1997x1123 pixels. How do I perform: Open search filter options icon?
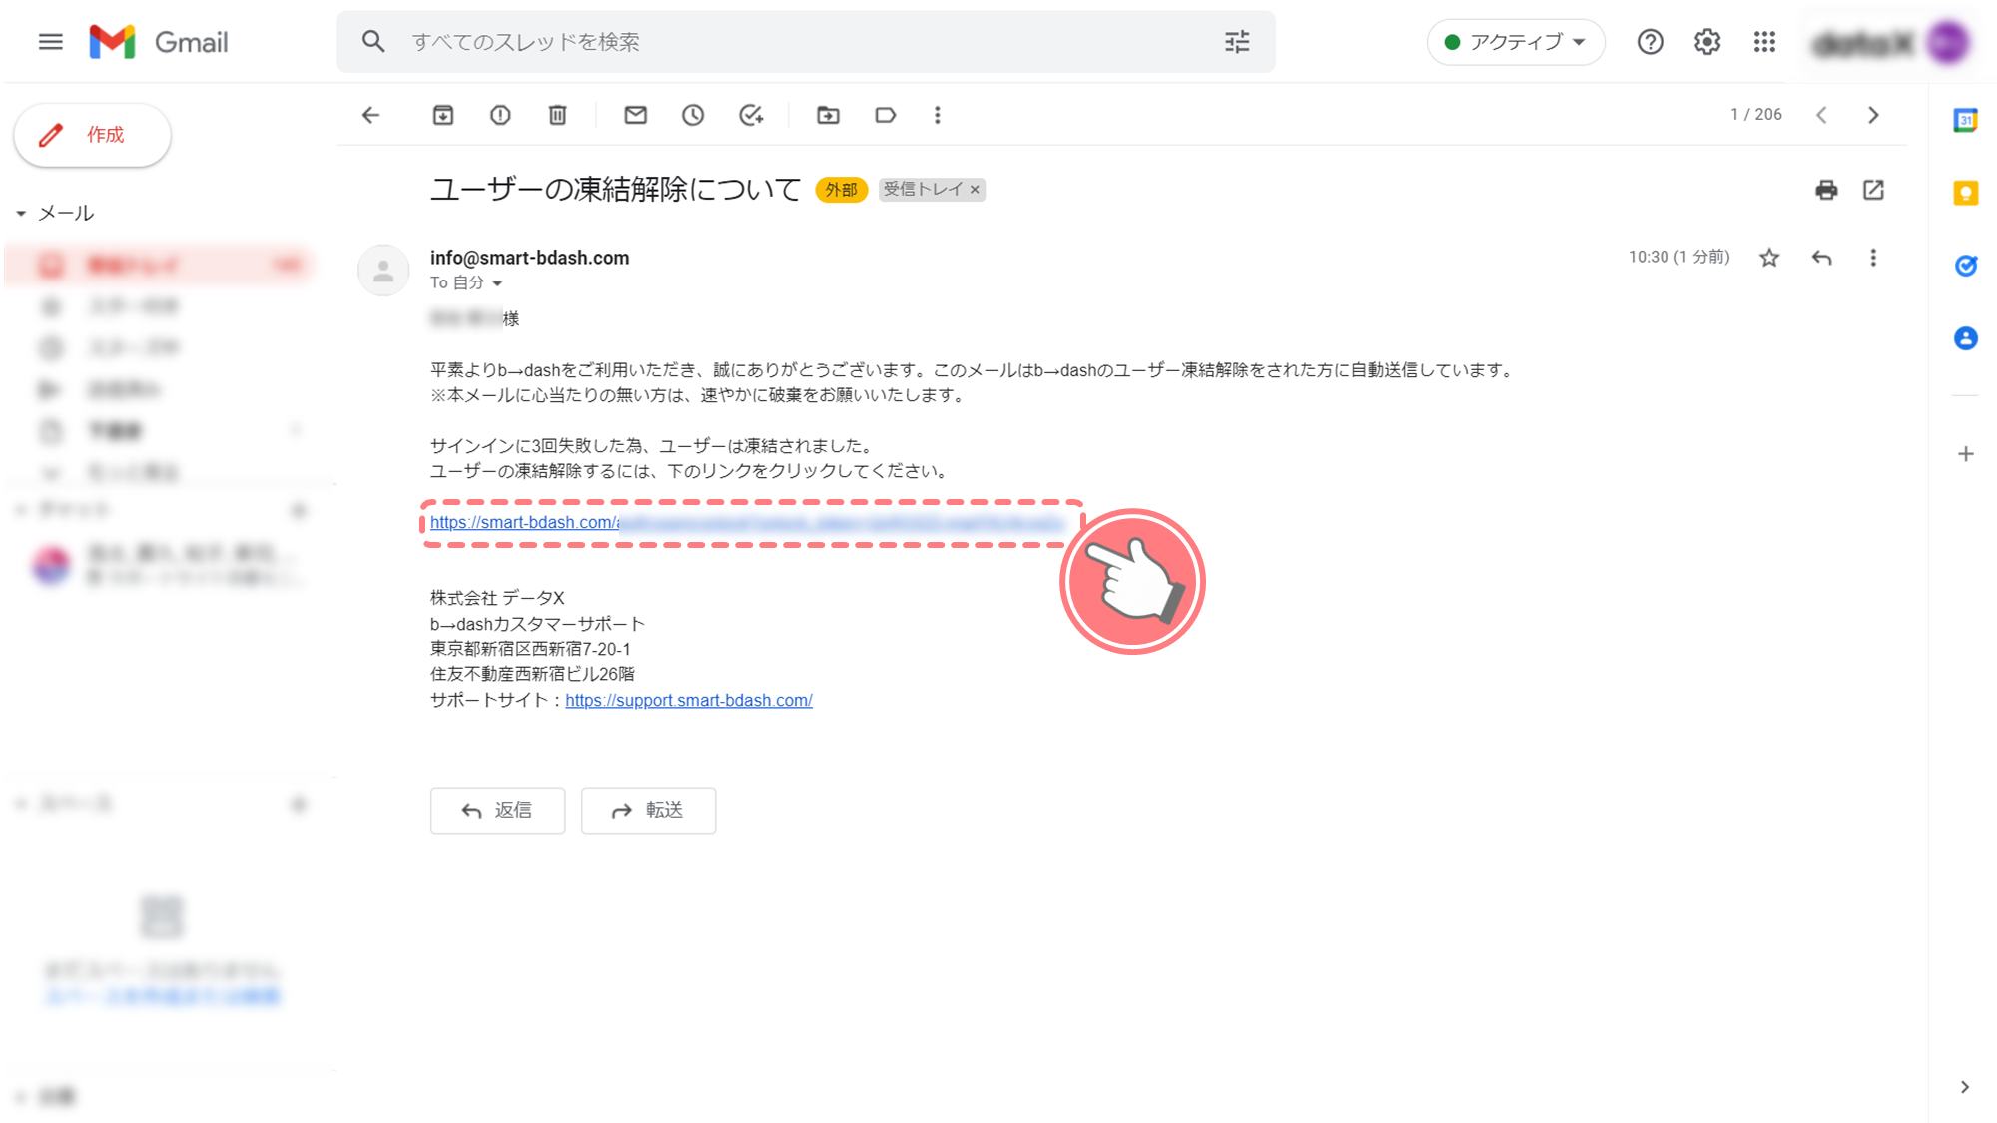1237,42
